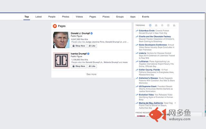Open Charlie and the Chocolate Factory trend
This screenshot has width=206, height=129.
[155, 36]
